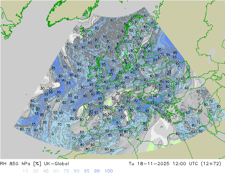Click legend value 90
225x174 pixels.
[x=76, y=171]
